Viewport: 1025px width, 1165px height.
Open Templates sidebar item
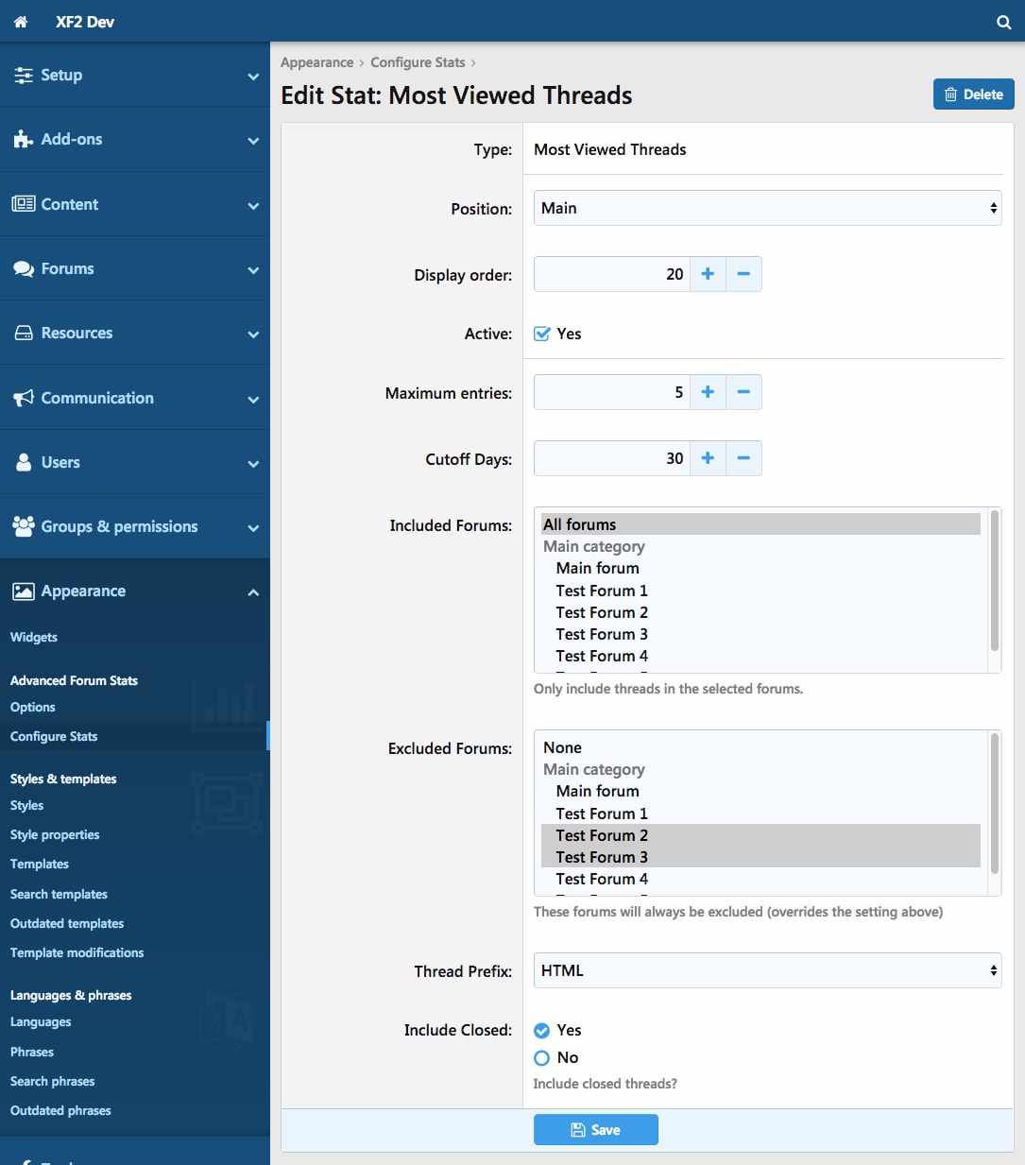click(x=40, y=865)
